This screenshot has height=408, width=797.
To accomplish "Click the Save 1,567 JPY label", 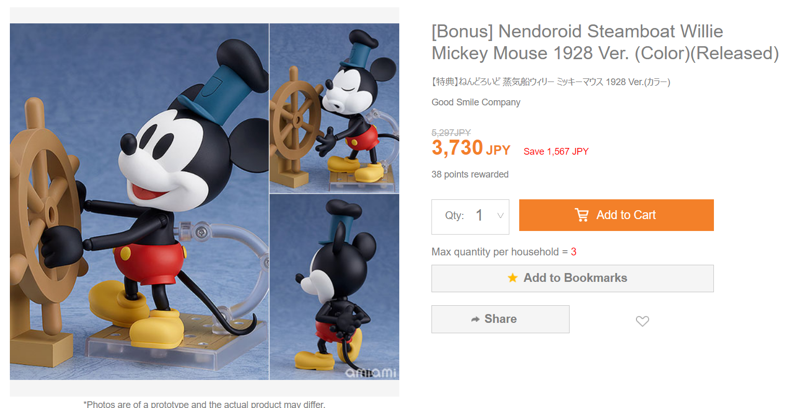I will 556,152.
